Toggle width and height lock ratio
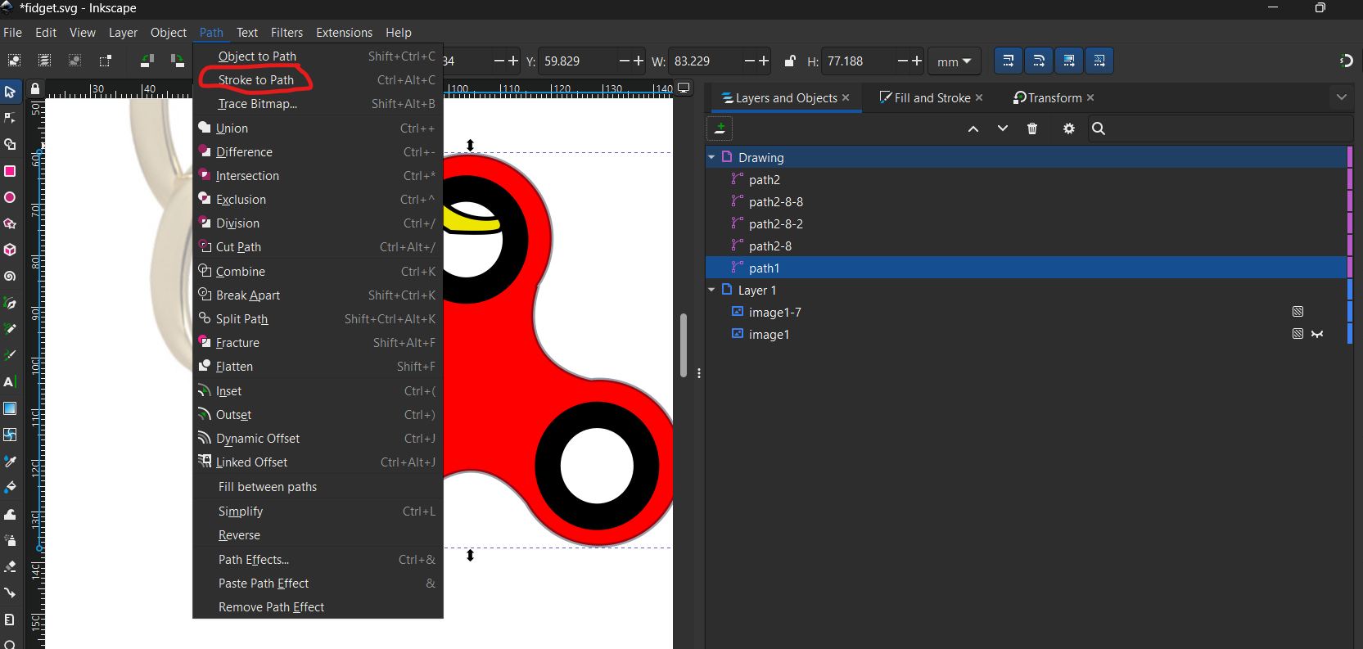This screenshot has width=1363, height=649. coord(789,61)
